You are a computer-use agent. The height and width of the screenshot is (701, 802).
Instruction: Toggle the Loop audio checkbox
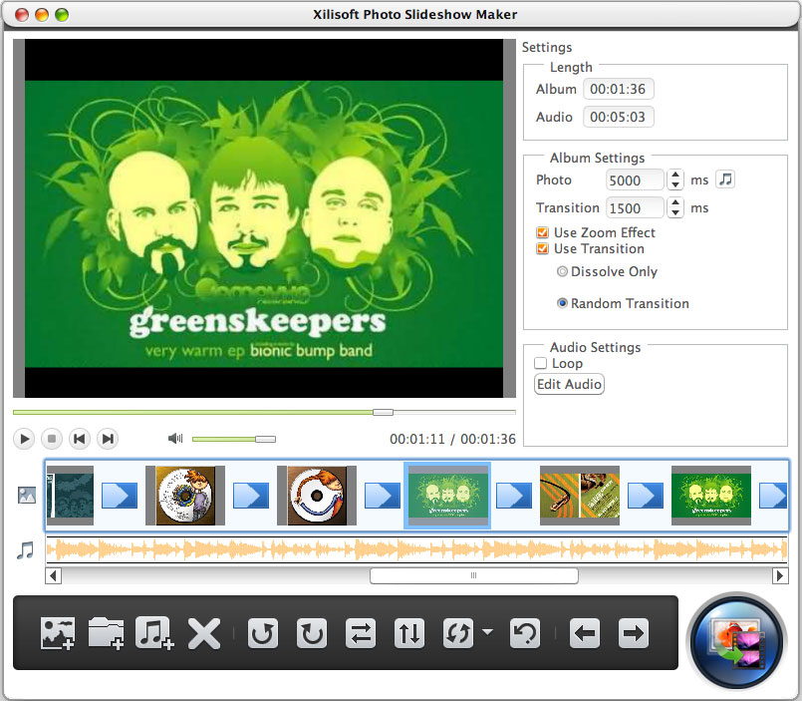pos(541,364)
